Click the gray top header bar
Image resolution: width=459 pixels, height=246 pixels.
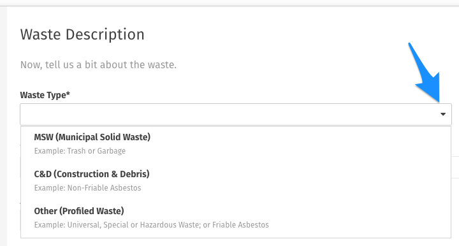coord(229,3)
